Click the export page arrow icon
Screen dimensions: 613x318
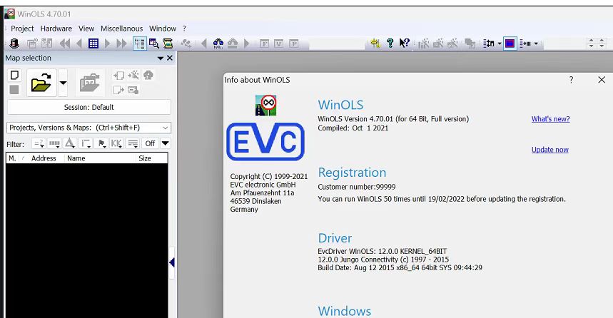(118, 90)
